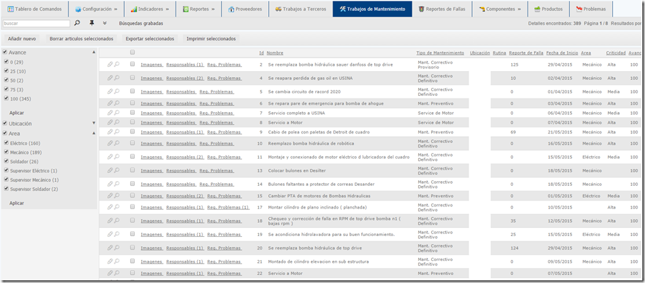This screenshot has width=645, height=283.
Task: Click the magnifier search icon beside buscar
Action: (77, 23)
